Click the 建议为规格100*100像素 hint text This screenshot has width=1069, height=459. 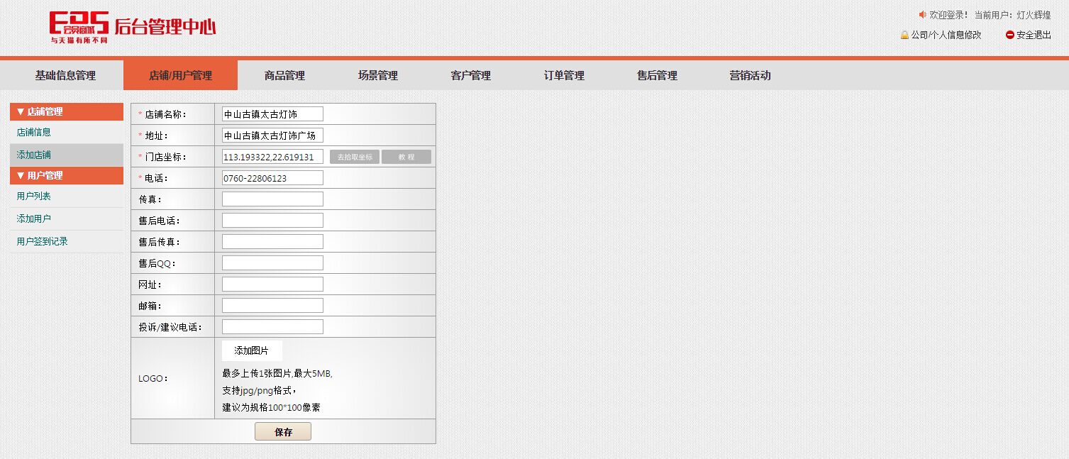pyautogui.click(x=271, y=407)
